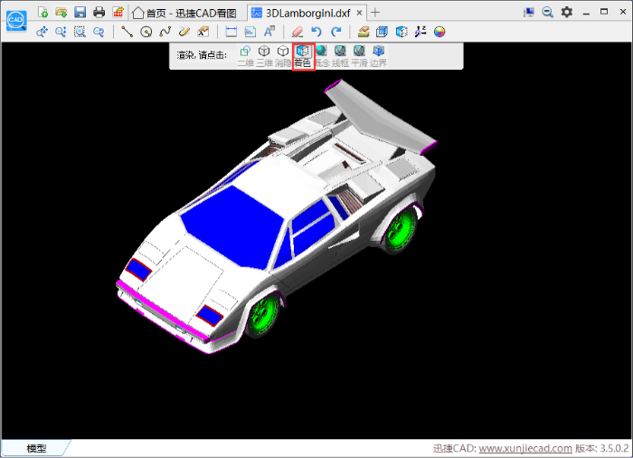Click the PDF export icon
This screenshot has width=633, height=458.
pyautogui.click(x=118, y=12)
